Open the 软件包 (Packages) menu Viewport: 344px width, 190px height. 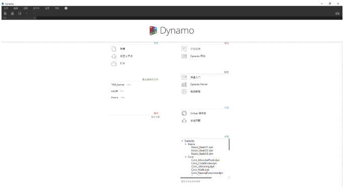(36, 8)
